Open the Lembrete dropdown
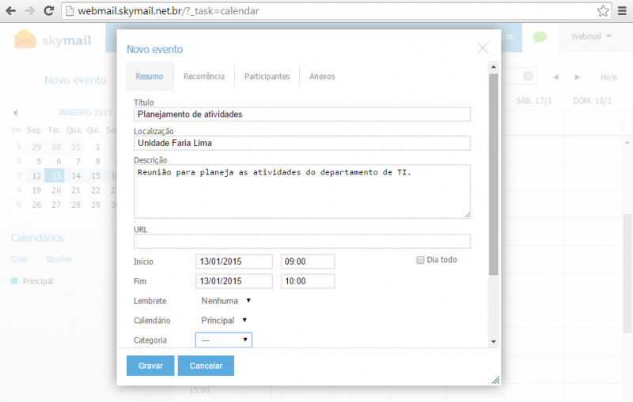 point(226,301)
